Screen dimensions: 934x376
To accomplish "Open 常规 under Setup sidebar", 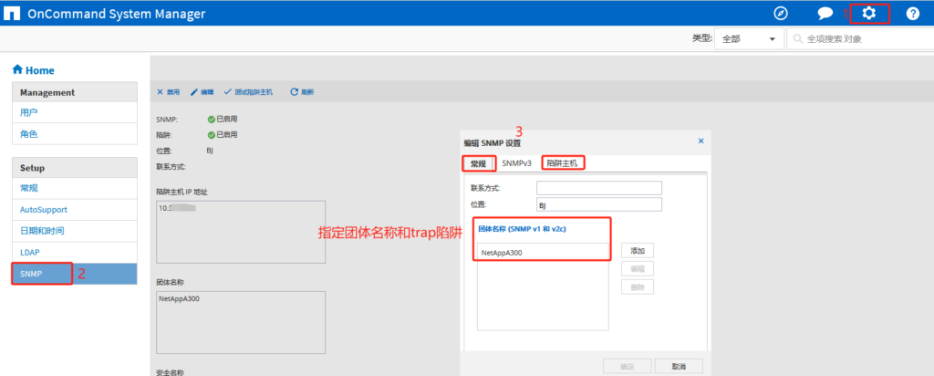I will pyautogui.click(x=75, y=188).
